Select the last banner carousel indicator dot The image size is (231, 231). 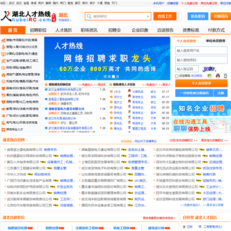coord(117,76)
